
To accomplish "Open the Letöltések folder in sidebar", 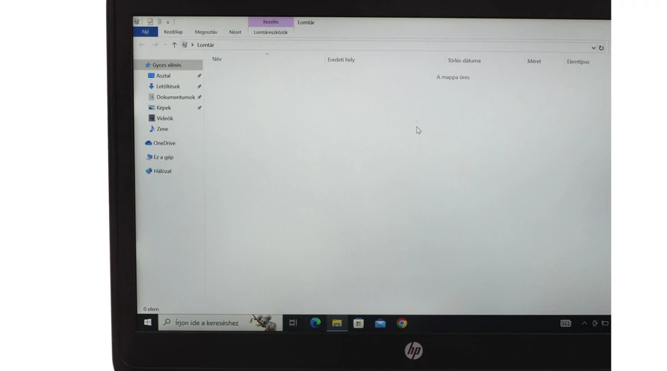I will point(167,86).
